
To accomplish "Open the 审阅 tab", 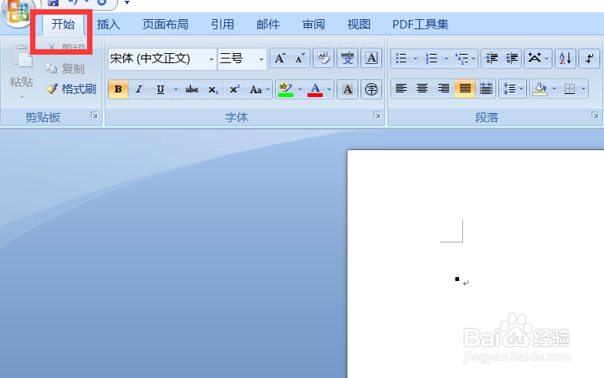I will click(x=313, y=25).
